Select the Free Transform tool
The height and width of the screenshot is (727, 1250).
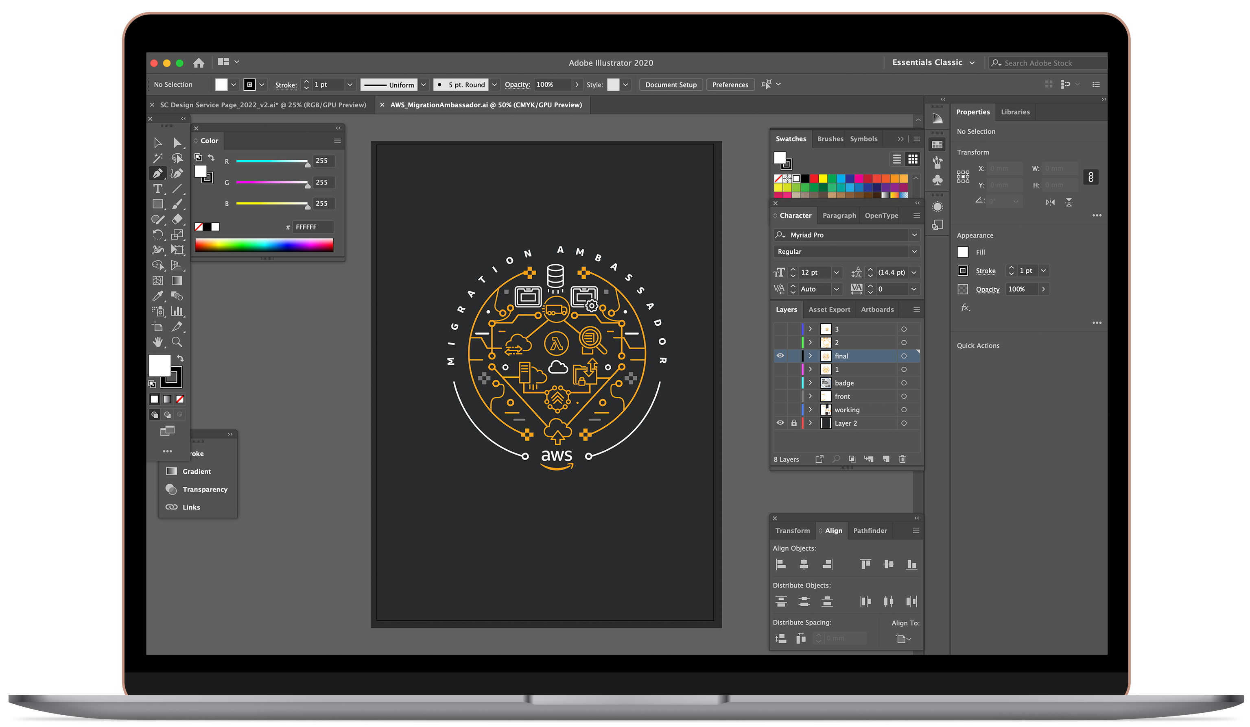coord(177,250)
